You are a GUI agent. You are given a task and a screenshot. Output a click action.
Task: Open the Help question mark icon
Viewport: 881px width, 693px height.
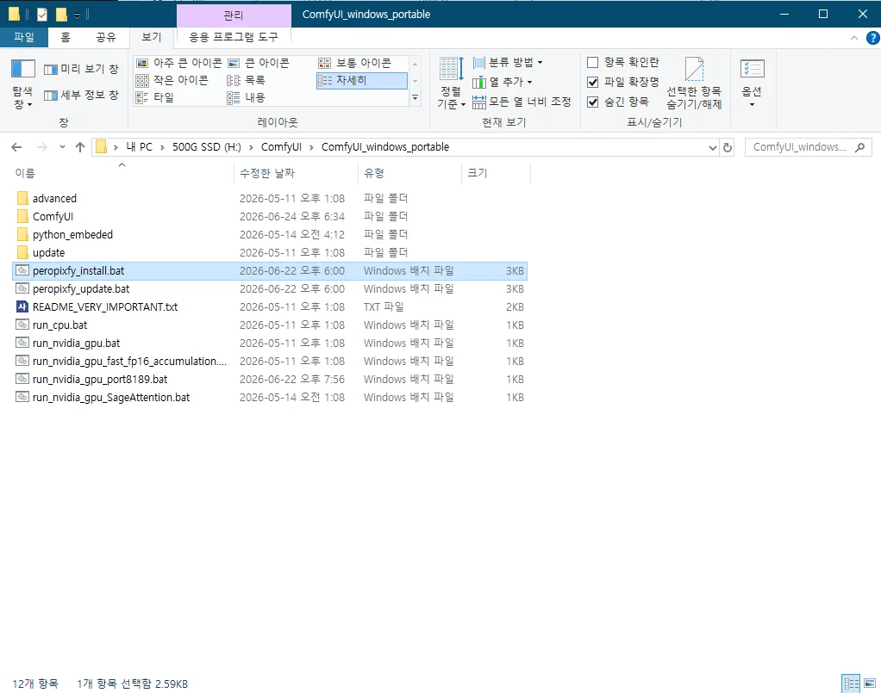coord(872,38)
